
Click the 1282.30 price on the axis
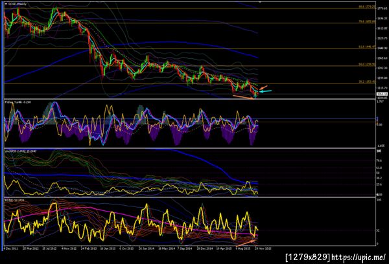(382, 68)
